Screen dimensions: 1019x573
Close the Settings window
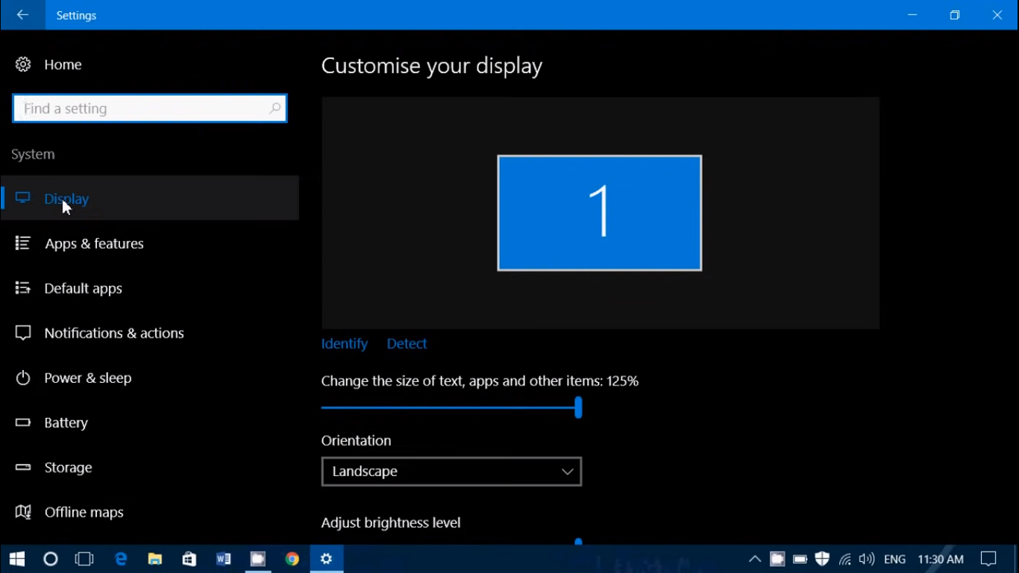tap(997, 15)
